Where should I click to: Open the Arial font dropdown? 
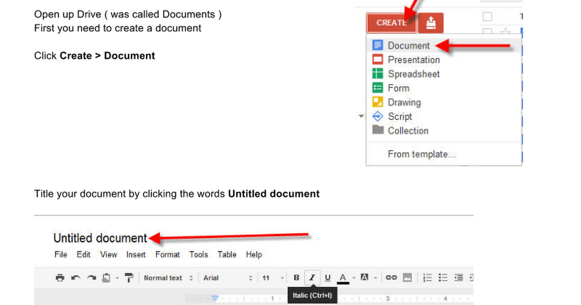[x=228, y=278]
